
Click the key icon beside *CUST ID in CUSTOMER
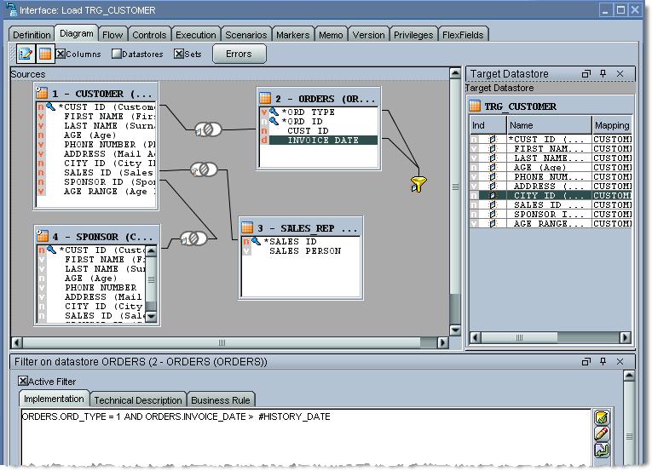click(50, 106)
